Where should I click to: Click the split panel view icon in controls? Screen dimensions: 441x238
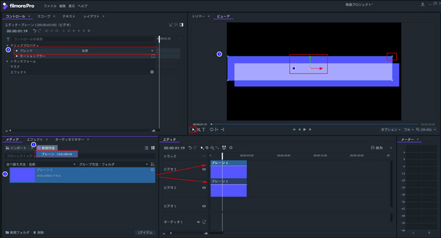pos(181,25)
